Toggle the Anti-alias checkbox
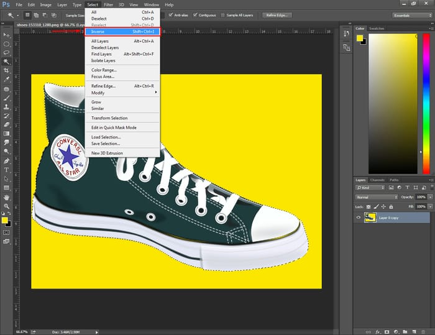 click(171, 15)
